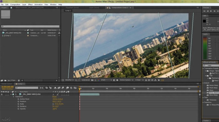Open the Graph Editor icon
The width and height of the screenshot is (219, 122).
coord(75,88)
